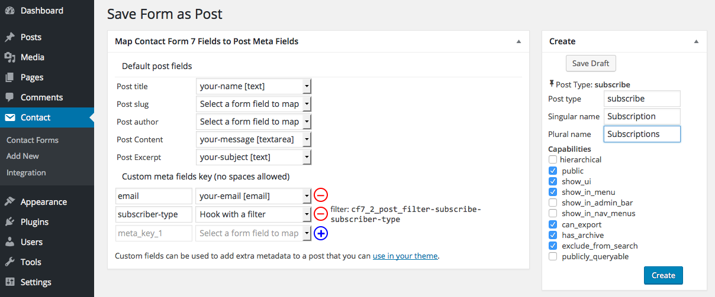Open Media via its sidebar icon
The width and height of the screenshot is (715, 297).
9,57
